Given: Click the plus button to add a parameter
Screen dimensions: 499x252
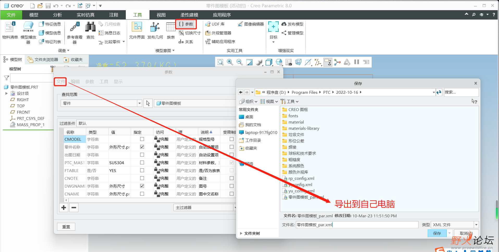Looking at the screenshot, I should point(64,208).
